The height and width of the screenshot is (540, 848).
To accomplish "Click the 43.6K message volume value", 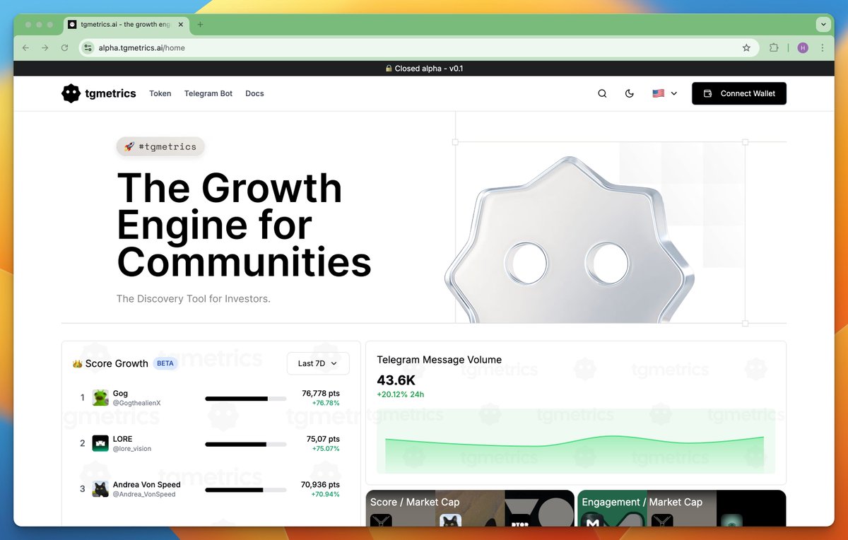I will pos(396,380).
